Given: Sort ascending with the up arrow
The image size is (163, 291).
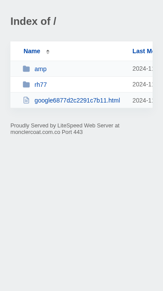Looking at the screenshot, I should pos(48,51).
